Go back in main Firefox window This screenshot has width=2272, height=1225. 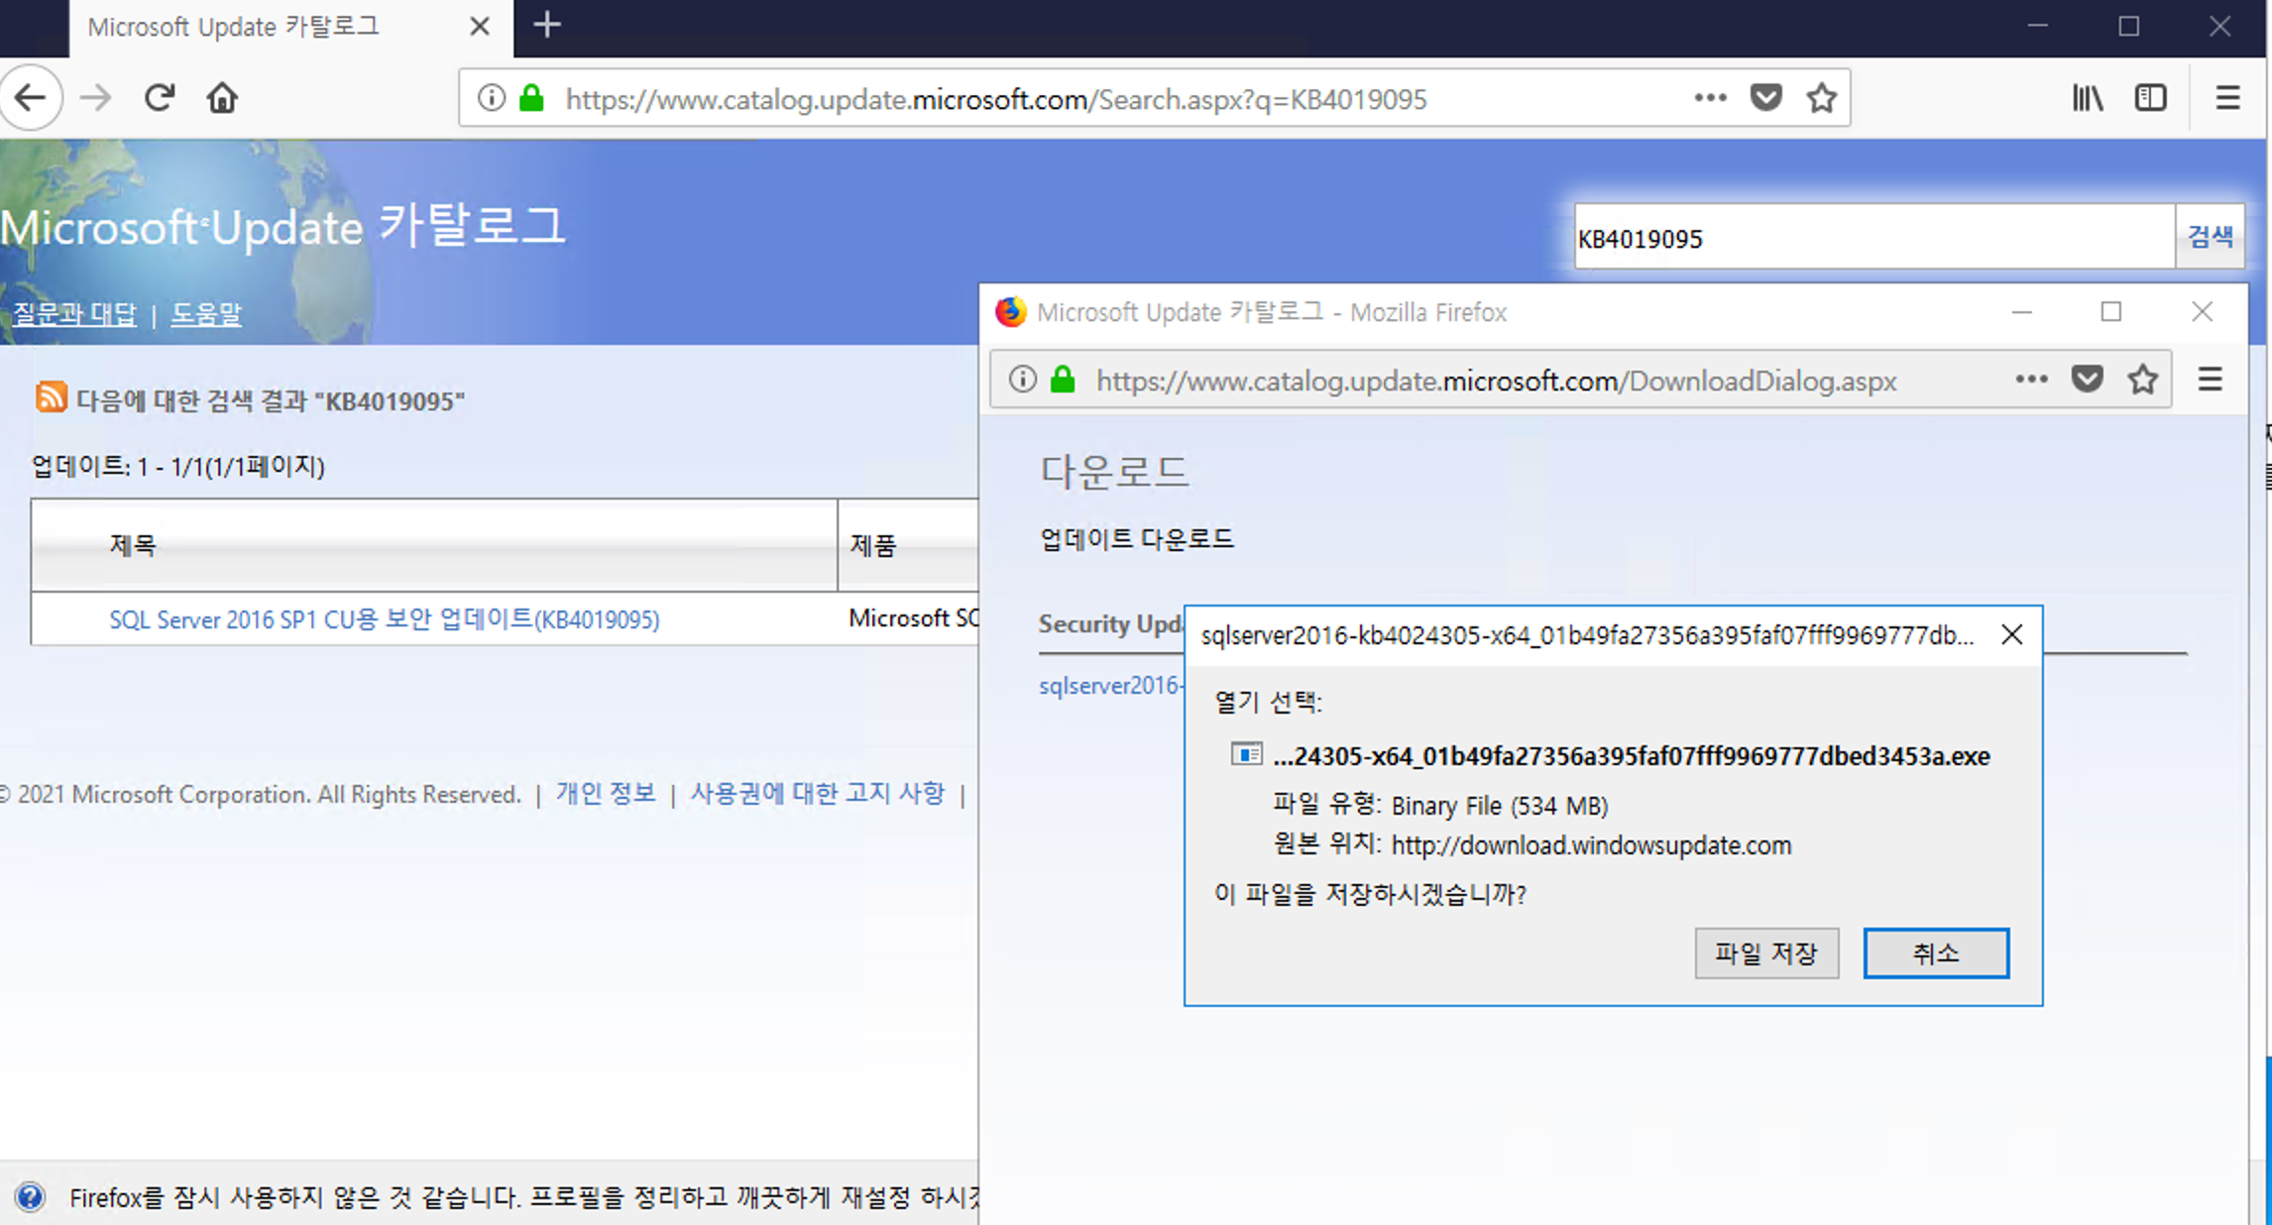click(x=31, y=97)
